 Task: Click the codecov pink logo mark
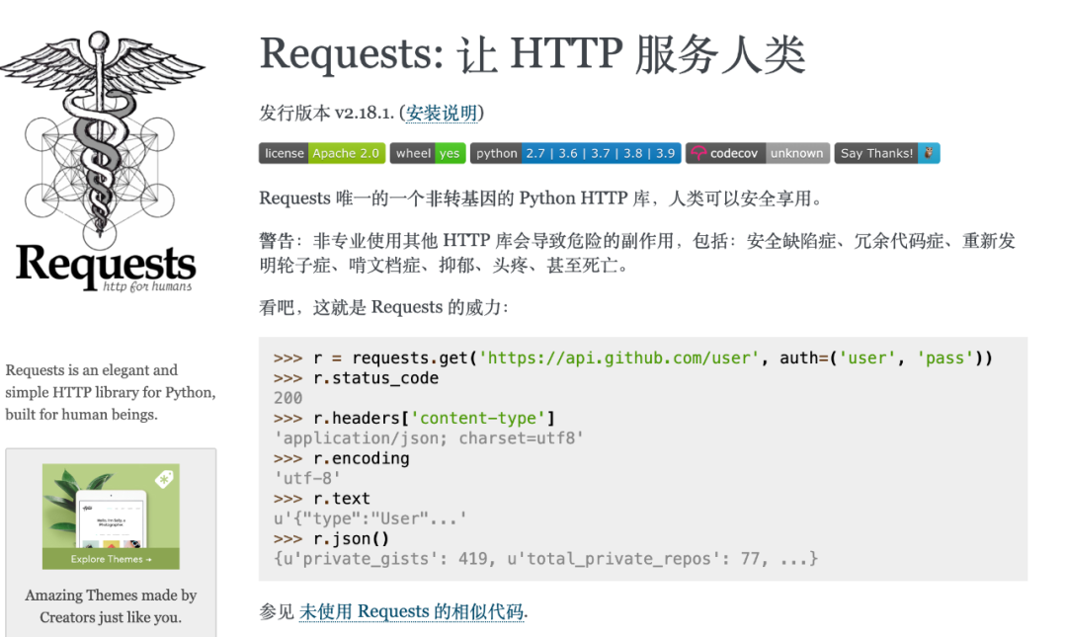pos(698,153)
